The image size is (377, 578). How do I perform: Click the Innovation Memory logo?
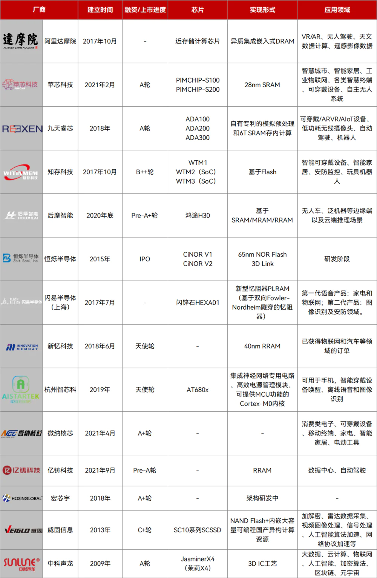point(22,347)
